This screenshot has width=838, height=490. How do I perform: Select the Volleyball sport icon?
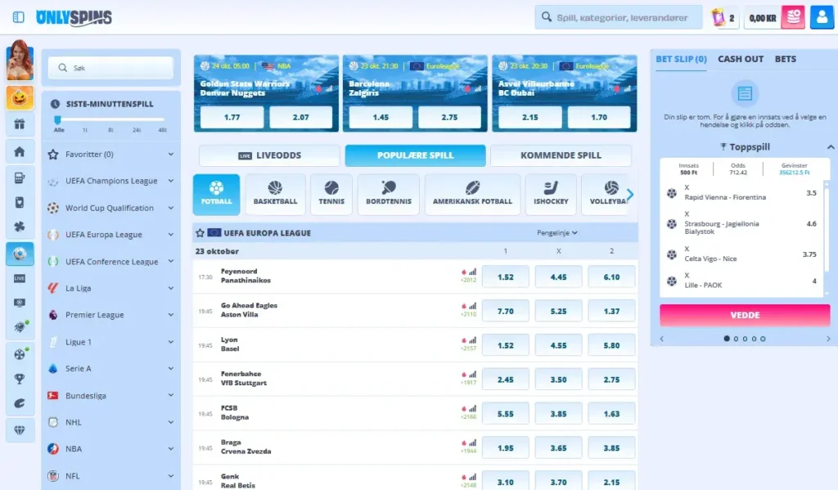click(x=606, y=195)
